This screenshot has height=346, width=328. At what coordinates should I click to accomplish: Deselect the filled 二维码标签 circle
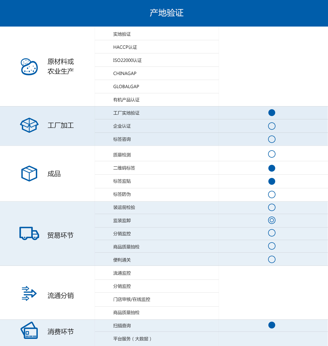tap(272, 168)
